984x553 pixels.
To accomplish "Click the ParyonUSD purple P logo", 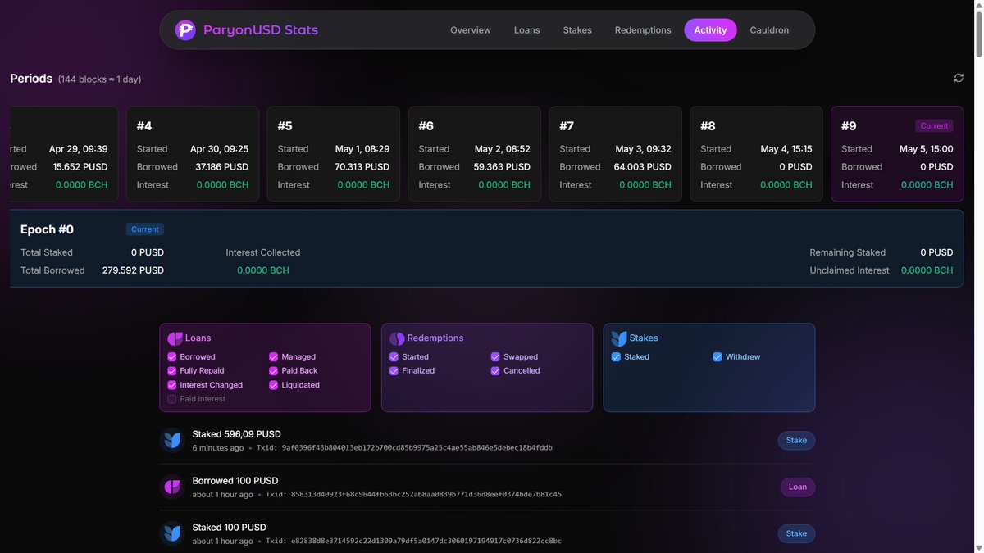I will (x=185, y=30).
